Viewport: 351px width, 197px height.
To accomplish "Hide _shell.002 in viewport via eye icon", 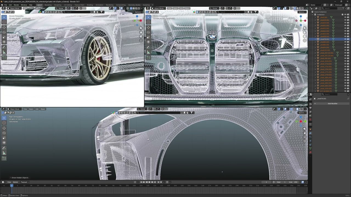I will click(x=345, y=18).
